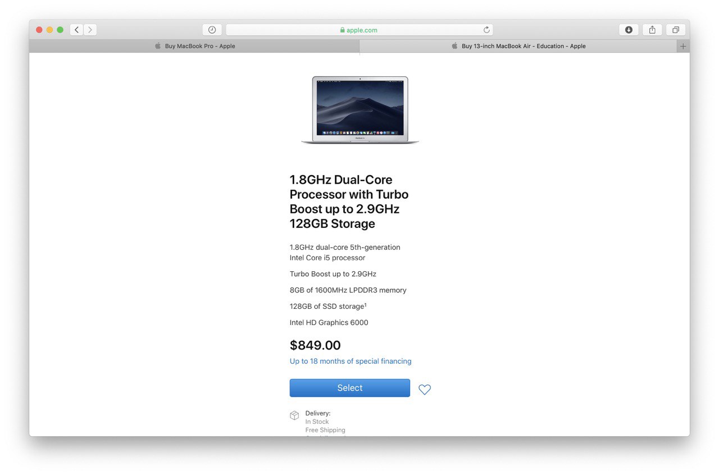Show all tabs overview button

point(676,30)
